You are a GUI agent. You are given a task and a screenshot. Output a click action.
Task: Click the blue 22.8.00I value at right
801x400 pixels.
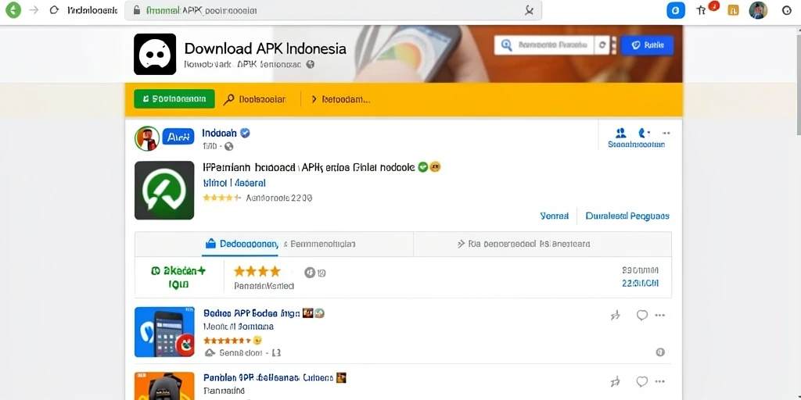(x=640, y=283)
